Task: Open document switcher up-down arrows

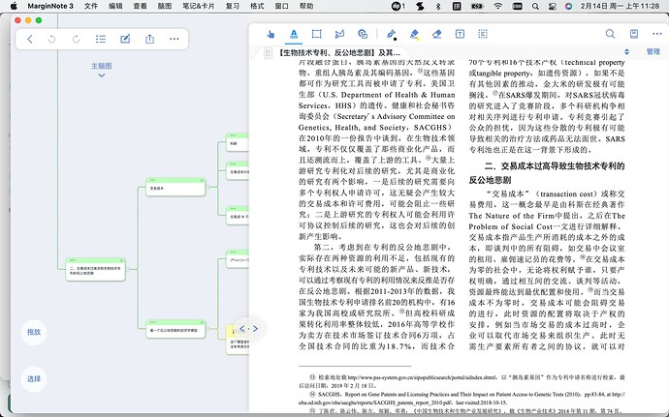Action: tap(626, 52)
